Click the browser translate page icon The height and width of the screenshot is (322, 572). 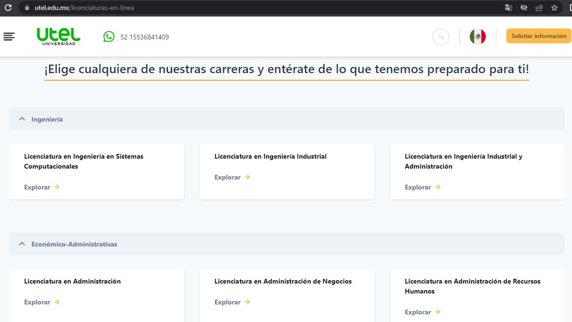click(x=509, y=8)
